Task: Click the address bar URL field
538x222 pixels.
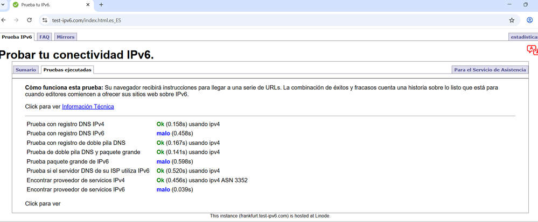Action: [x=269, y=20]
